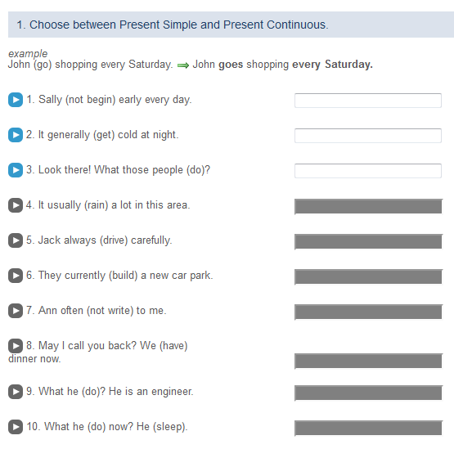Click the gray play icon for sentence 10
This screenshot has width=454, height=449.
16,427
